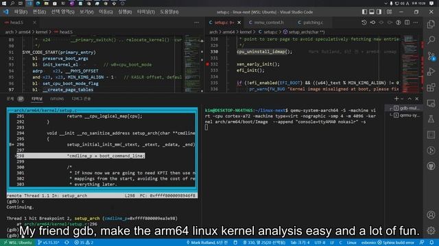
Task: Toggle the secondary side bar layout
Action: [379, 12]
